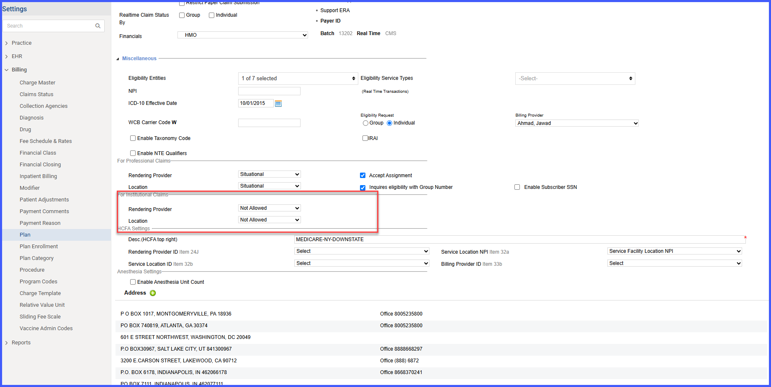Expand the Reports settings group

tap(6, 343)
